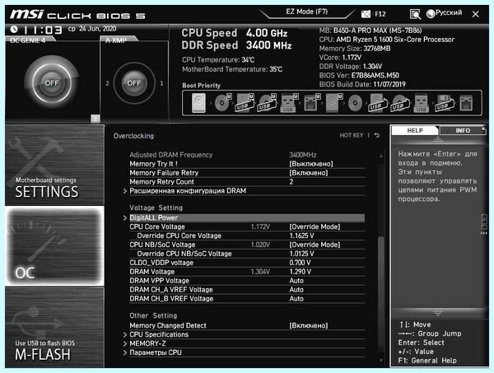
Task: Select A-XMP profile 2
Action: pos(107,83)
